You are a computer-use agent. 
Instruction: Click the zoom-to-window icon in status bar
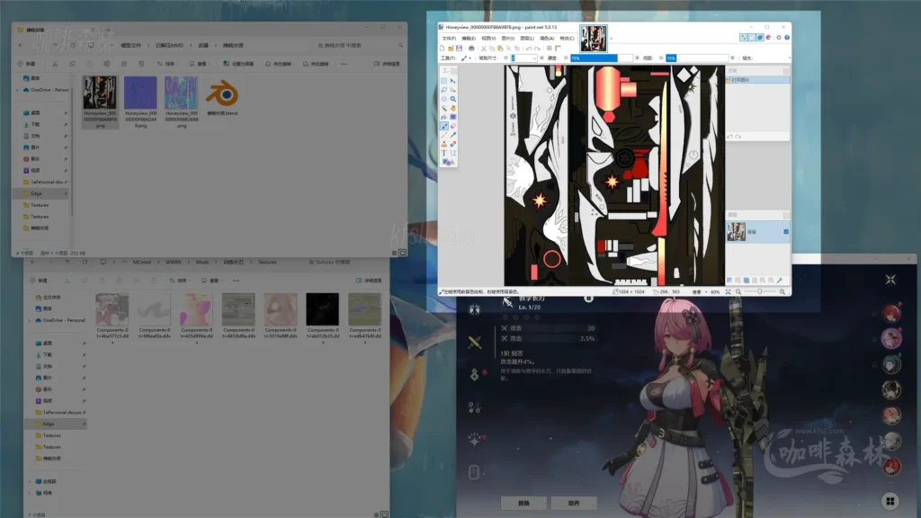coord(727,292)
